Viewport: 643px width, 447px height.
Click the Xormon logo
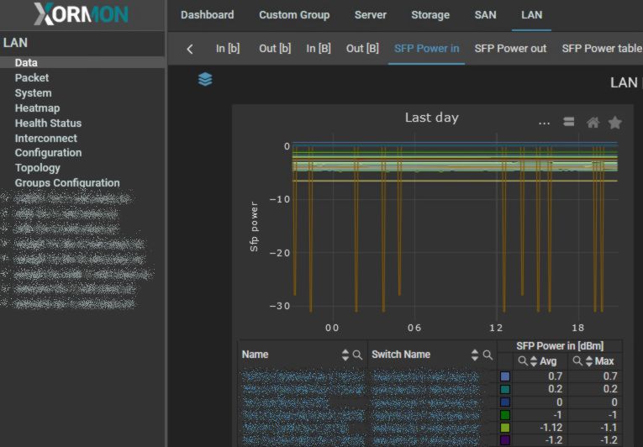coord(82,14)
